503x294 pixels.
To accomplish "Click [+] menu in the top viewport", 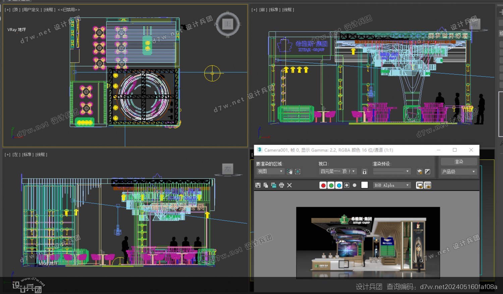I will pos(7,10).
